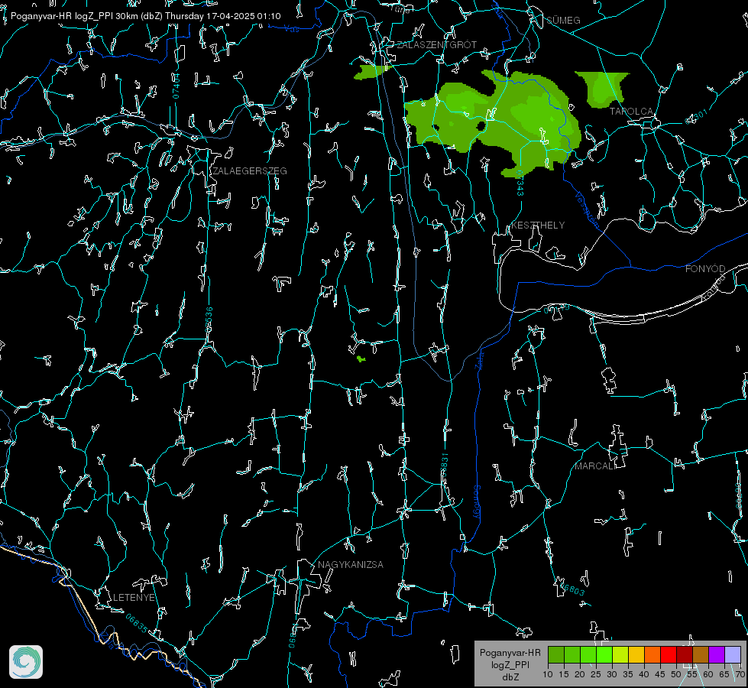The width and height of the screenshot is (748, 688).
Task: Click the FONYÓD city label
Action: point(705,269)
